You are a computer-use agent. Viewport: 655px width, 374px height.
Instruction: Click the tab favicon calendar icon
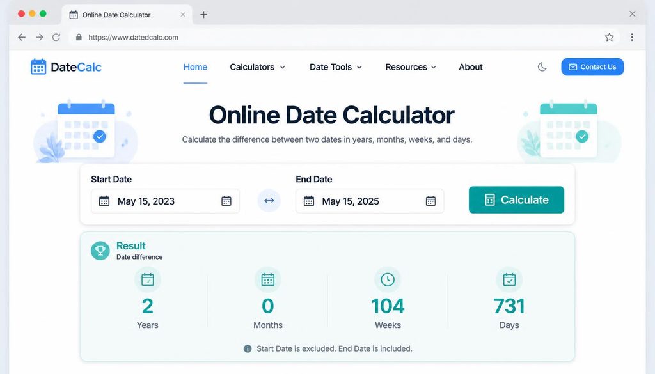[x=74, y=15]
